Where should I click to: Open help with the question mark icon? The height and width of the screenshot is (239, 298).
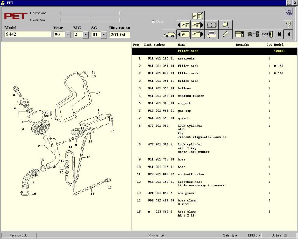(288, 25)
